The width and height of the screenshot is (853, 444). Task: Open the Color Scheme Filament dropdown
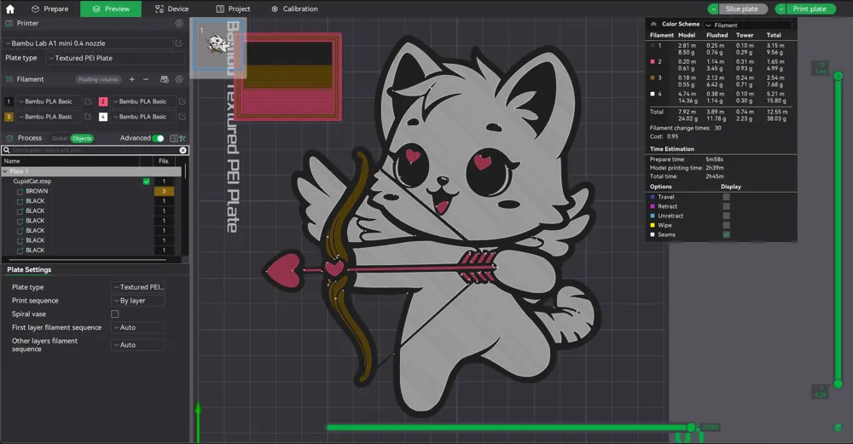[748, 25]
